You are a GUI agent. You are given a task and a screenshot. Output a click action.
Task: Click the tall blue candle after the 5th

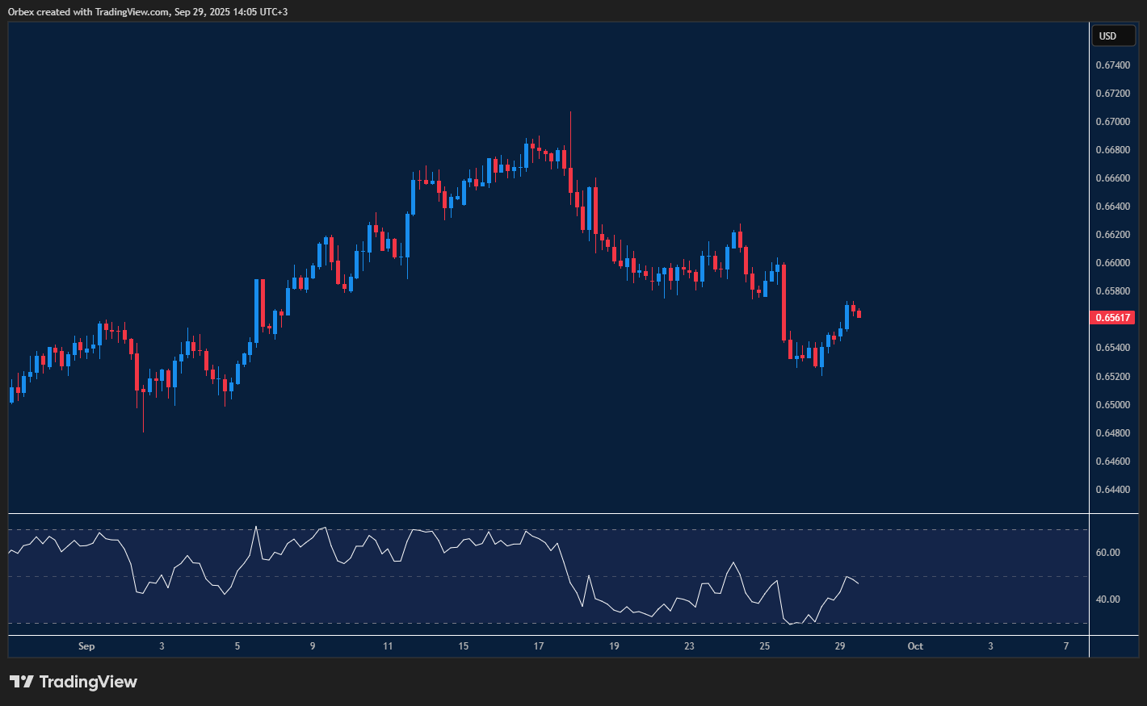(x=257, y=311)
